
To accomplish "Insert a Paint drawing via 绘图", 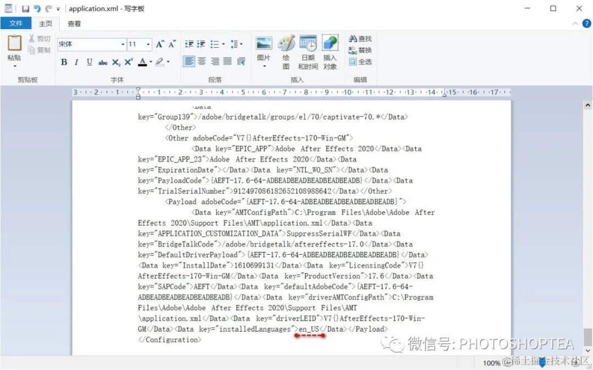I will (286, 53).
